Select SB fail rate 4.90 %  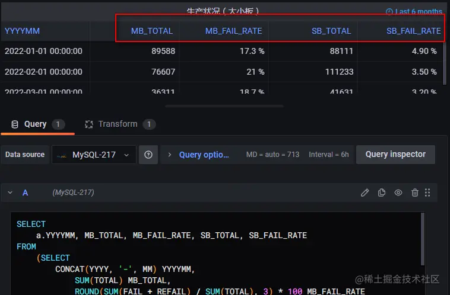tap(424, 51)
